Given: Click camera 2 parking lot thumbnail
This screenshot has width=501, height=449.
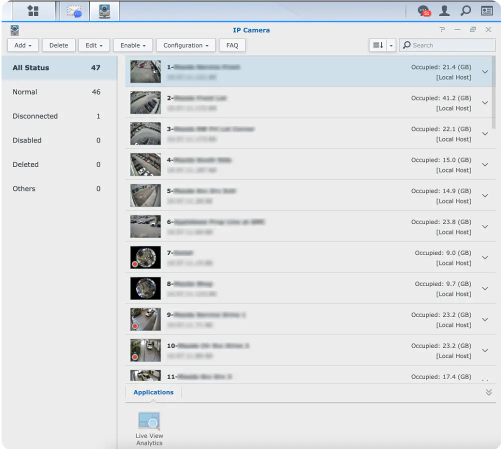Looking at the screenshot, I should coord(145,102).
